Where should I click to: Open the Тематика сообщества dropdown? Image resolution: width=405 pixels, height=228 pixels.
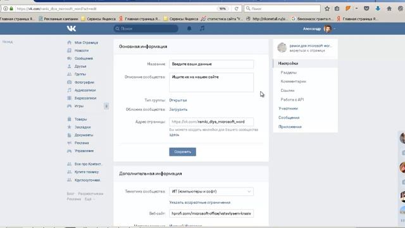click(211, 191)
